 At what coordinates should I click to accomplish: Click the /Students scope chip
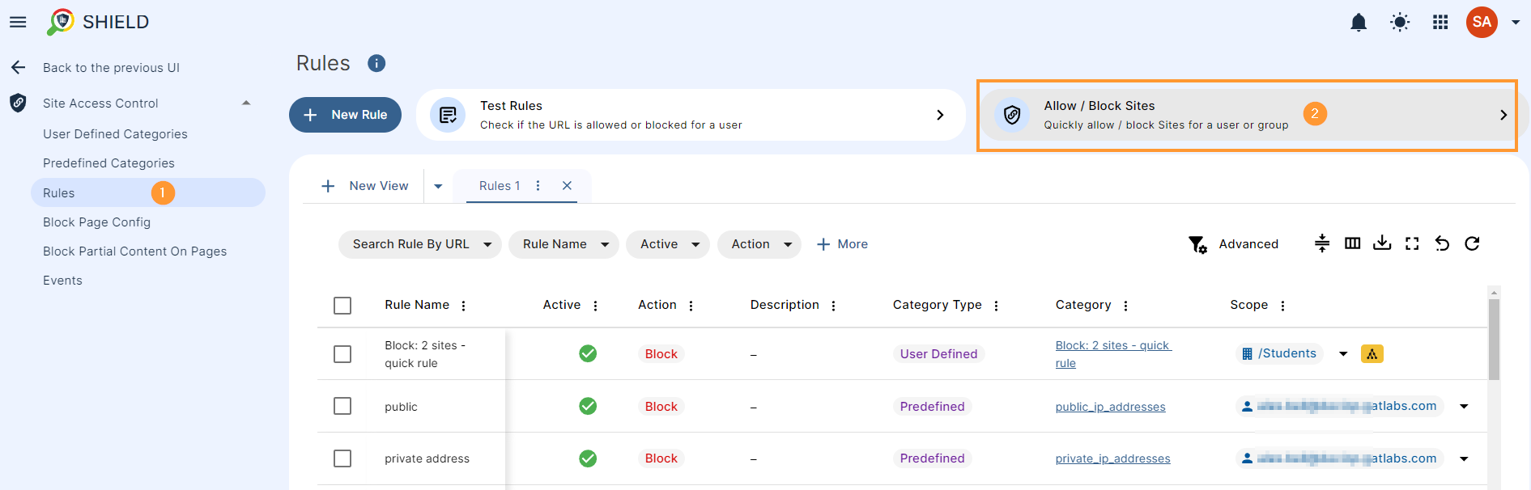[x=1279, y=353]
